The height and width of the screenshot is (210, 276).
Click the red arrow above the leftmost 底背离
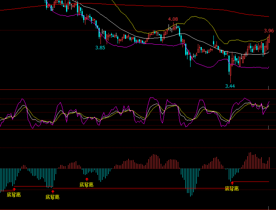tap(14, 189)
